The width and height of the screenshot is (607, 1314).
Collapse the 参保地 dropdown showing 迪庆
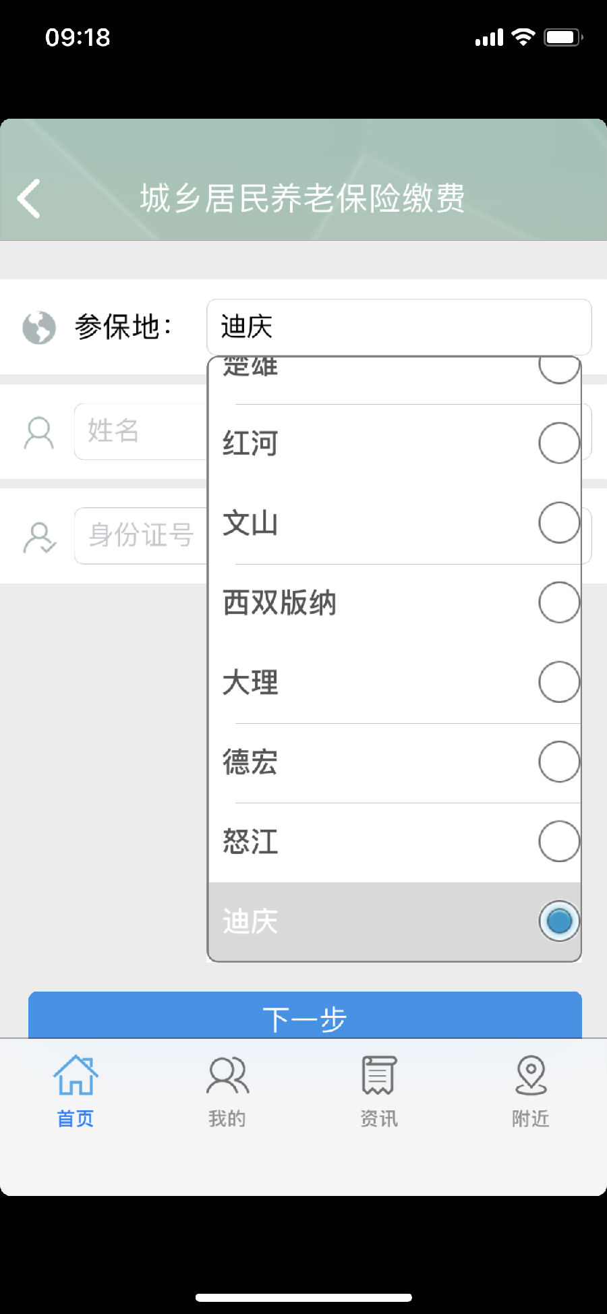[399, 327]
